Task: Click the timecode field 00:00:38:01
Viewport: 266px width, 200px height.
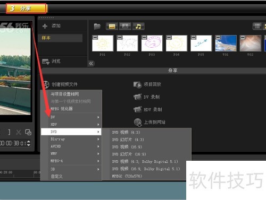Action: coord(13,143)
